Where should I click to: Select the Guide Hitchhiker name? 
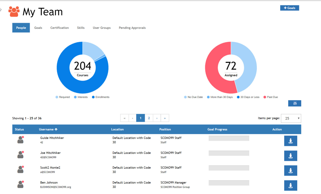tap(52, 138)
